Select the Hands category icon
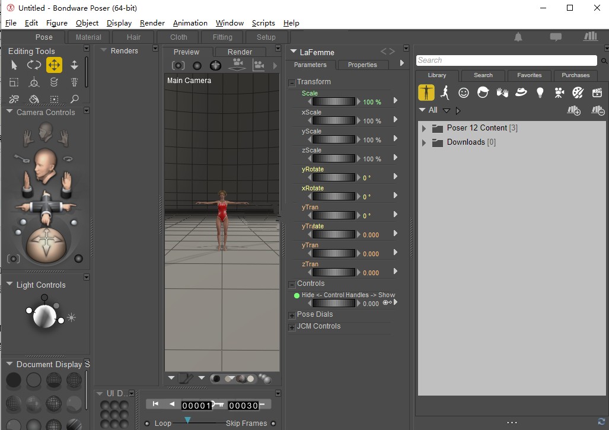Screen dimensions: 609x430 502,93
